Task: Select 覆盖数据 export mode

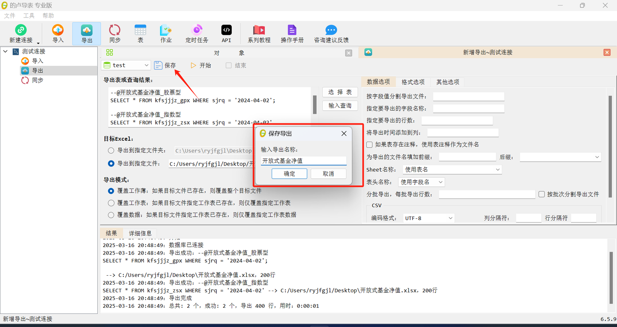Action: point(111,215)
